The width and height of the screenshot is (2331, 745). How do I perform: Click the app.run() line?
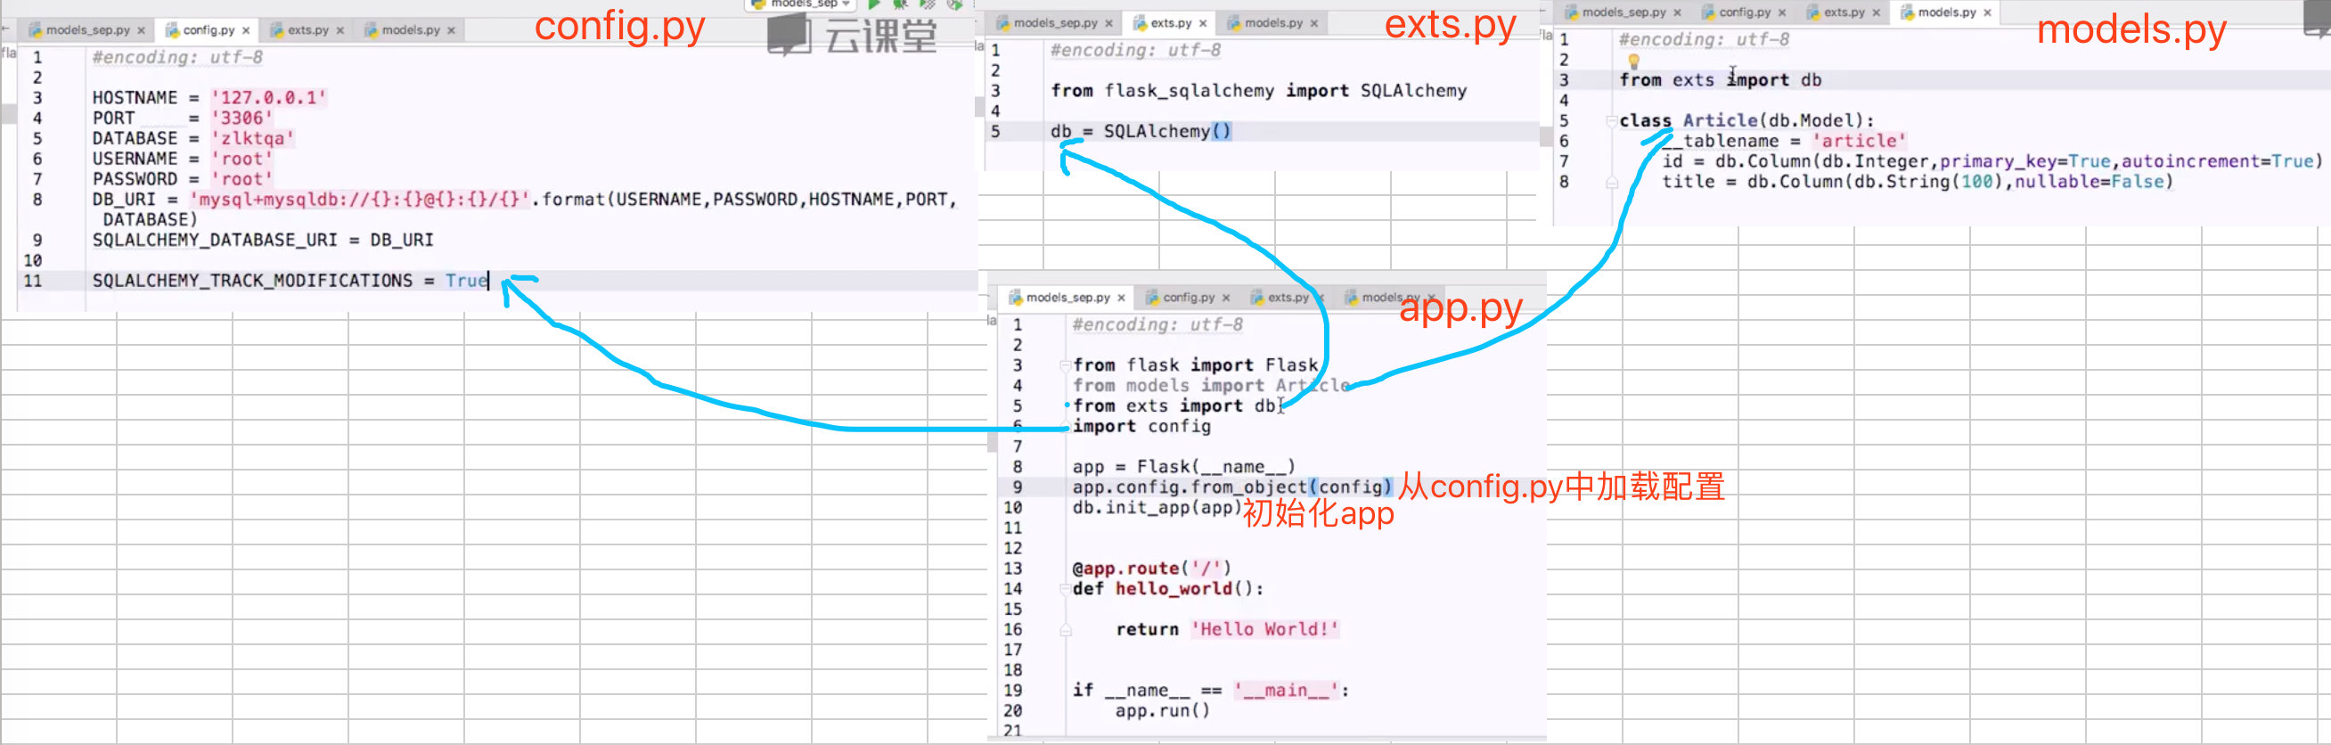(x=1163, y=711)
